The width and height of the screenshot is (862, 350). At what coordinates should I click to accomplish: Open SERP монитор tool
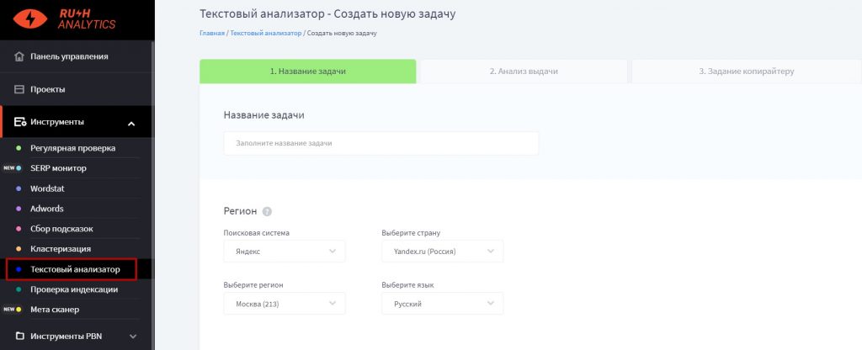click(58, 168)
